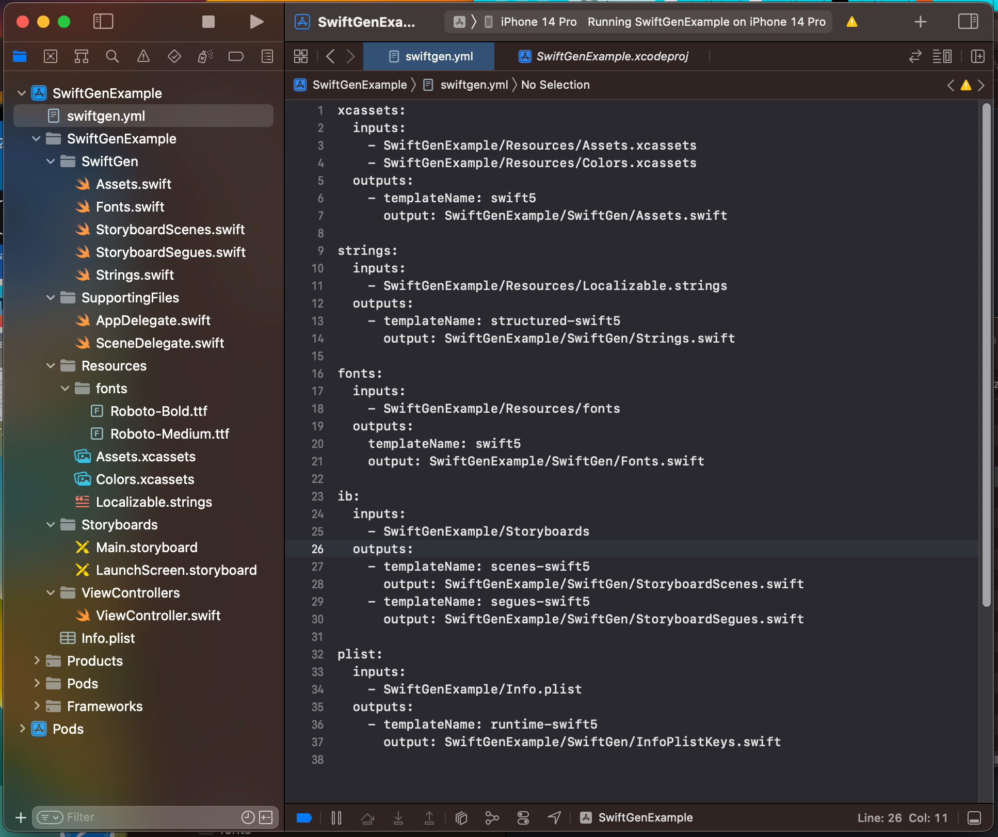Viewport: 998px width, 837px height.
Task: Collapse the SwiftGenExample project root
Action: (x=22, y=93)
